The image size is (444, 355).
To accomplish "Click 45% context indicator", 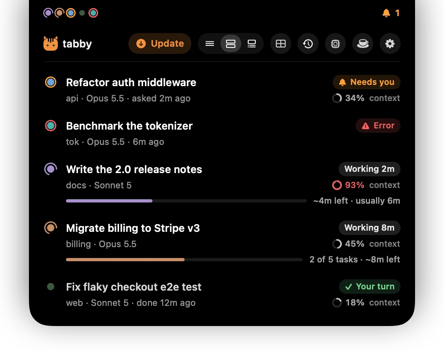I will [x=366, y=244].
